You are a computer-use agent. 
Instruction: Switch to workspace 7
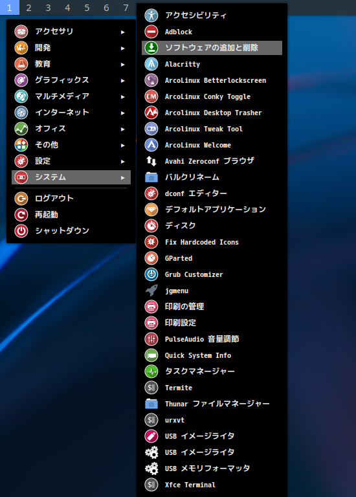click(126, 7)
